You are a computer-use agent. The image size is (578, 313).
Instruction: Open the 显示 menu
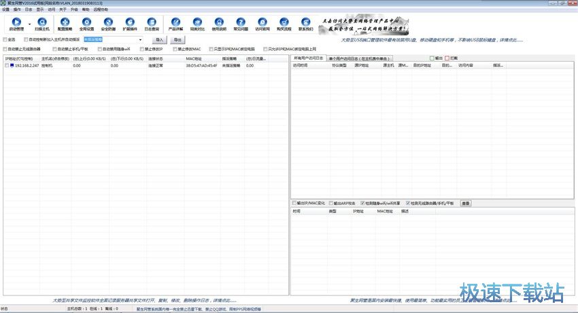(x=40, y=10)
